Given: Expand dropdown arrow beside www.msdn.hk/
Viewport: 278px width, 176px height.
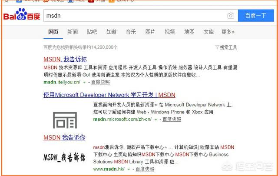Looking at the screenshot, I should point(129,169).
